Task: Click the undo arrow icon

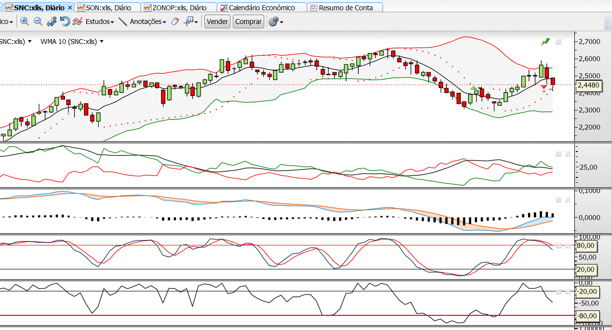Action: click(65, 22)
